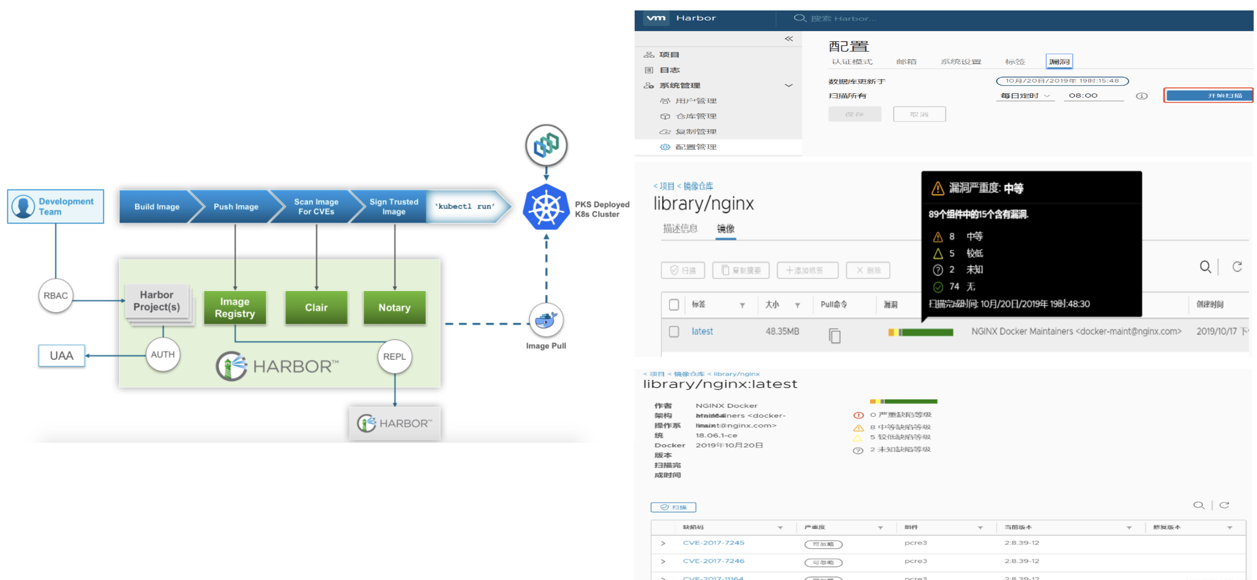
Task: Click the Kubernetes wheel icon in diagram
Action: tap(546, 207)
